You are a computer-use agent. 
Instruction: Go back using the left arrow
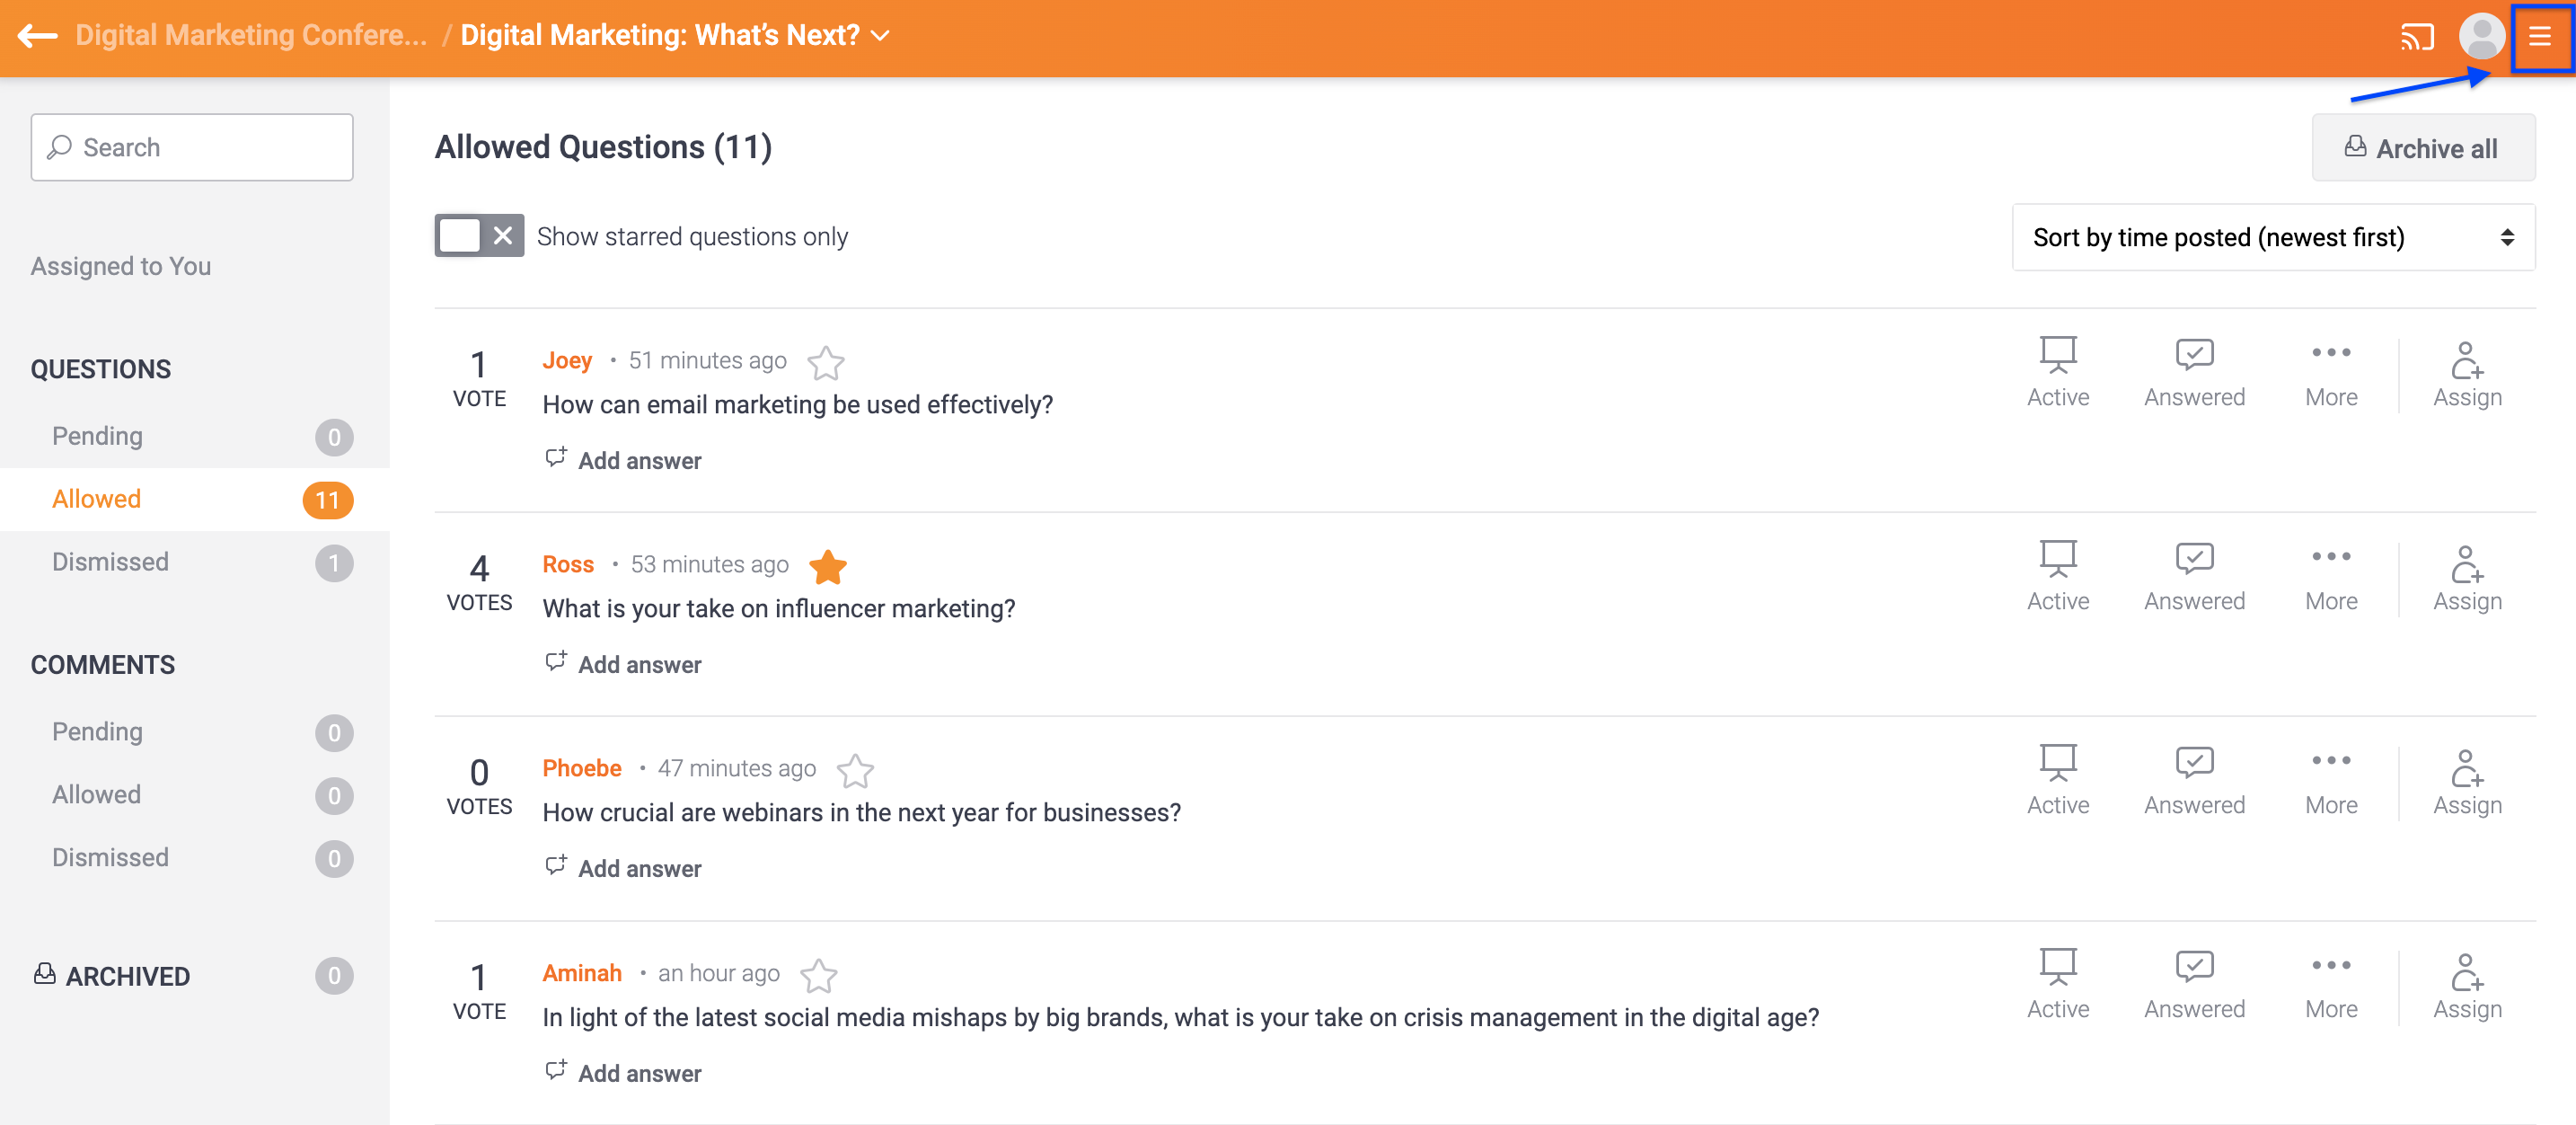(x=38, y=36)
